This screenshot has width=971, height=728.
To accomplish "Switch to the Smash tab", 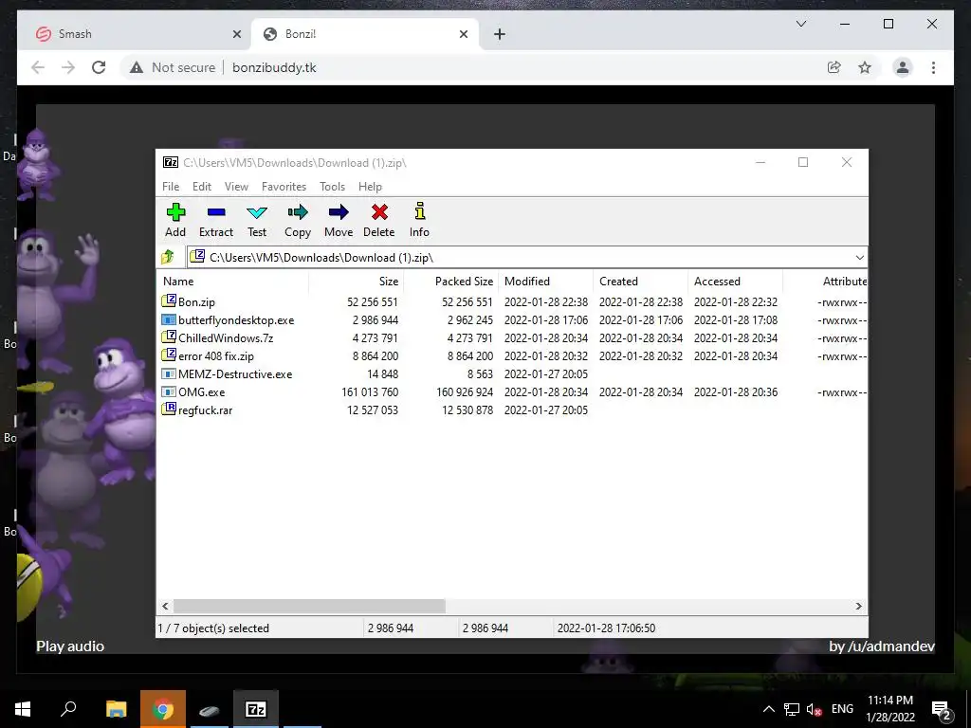I will (x=135, y=34).
